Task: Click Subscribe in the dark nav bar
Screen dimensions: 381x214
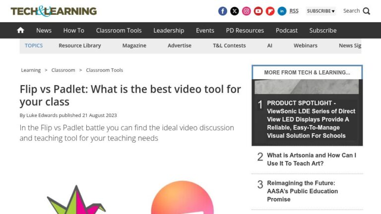Action: [322, 30]
